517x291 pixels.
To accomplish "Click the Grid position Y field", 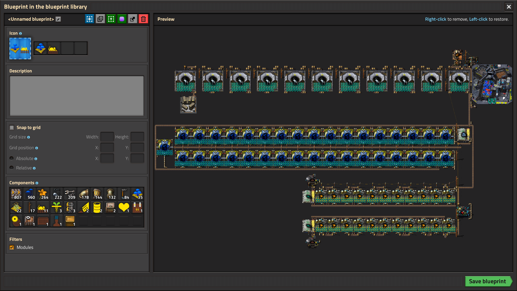I will pyautogui.click(x=137, y=148).
